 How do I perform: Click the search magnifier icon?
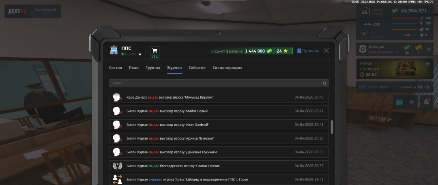click(324, 83)
